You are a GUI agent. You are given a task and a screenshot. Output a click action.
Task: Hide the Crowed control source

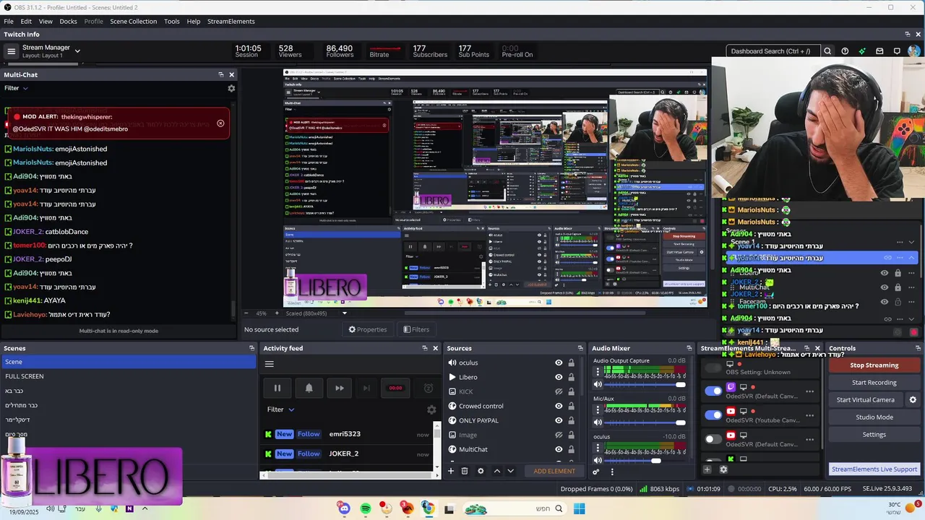coord(559,406)
